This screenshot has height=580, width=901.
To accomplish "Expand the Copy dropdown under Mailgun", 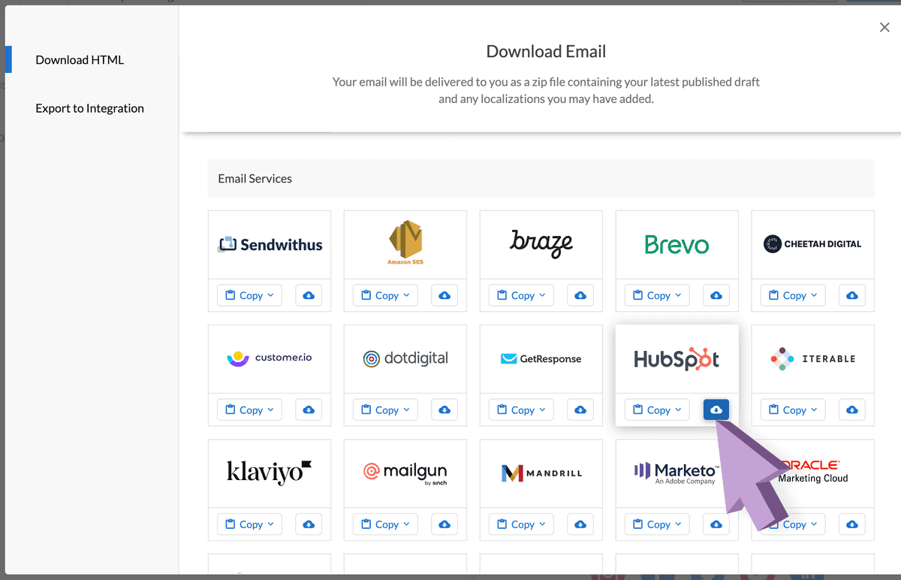I will coord(385,524).
